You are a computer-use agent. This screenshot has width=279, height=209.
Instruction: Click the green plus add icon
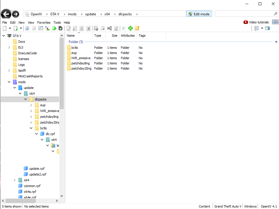pyautogui.click(x=131, y=28)
